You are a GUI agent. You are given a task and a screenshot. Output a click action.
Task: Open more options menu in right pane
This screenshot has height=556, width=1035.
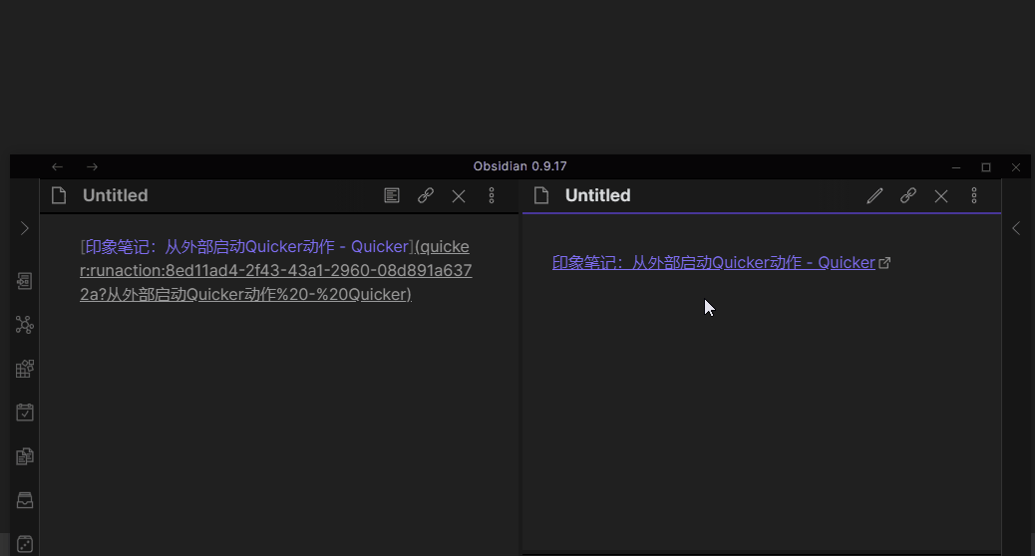tap(973, 196)
